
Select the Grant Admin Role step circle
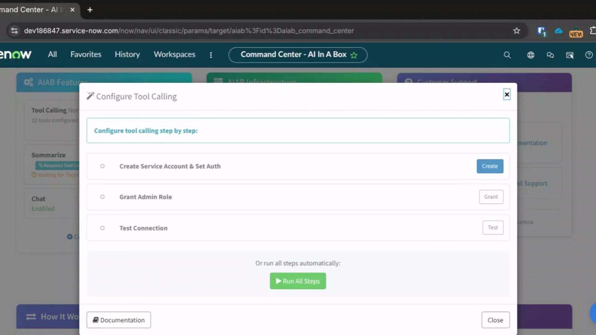pos(102,197)
